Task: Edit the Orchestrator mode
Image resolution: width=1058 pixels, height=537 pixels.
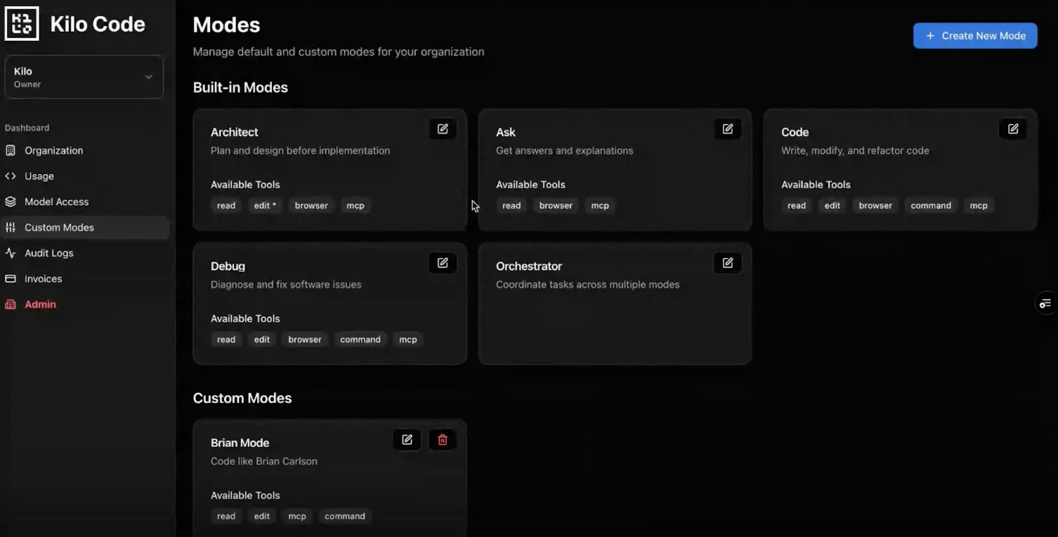Action: click(x=727, y=263)
